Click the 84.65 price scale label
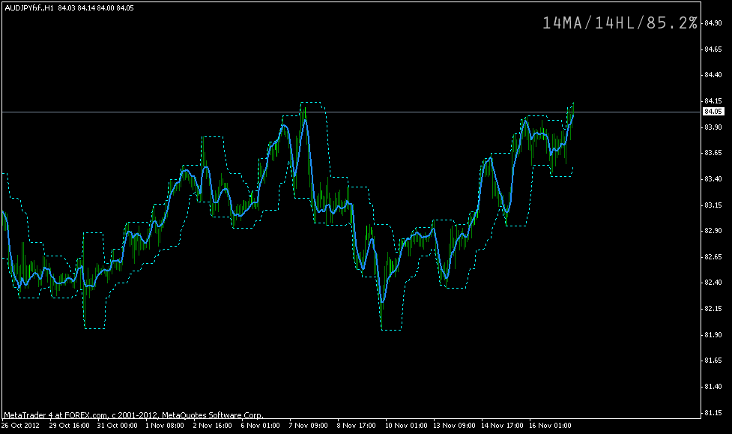732x434 pixels. (x=713, y=49)
